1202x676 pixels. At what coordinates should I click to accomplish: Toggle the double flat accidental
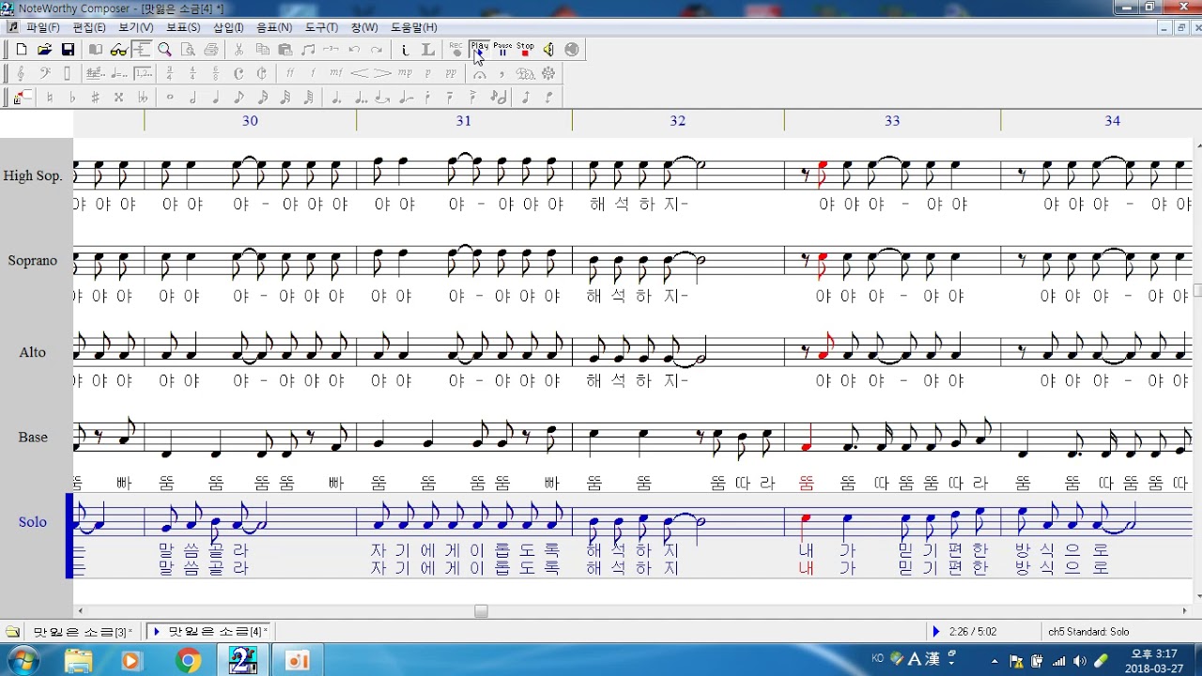pyautogui.click(x=142, y=98)
